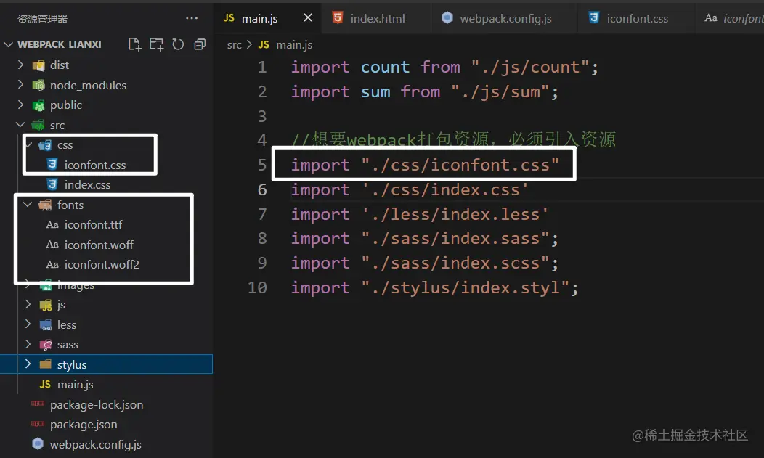Select the stylus folder row

[106, 364]
